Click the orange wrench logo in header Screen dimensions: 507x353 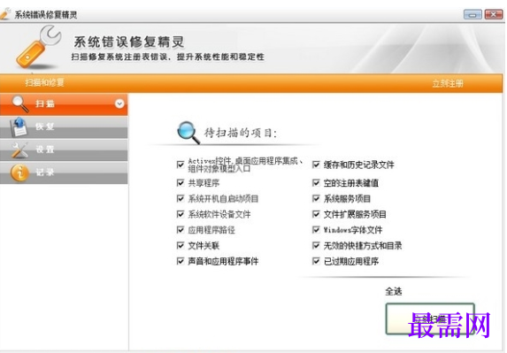click(38, 48)
